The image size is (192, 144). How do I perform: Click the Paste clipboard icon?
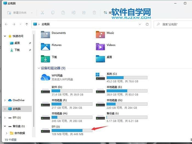click(x=63, y=13)
